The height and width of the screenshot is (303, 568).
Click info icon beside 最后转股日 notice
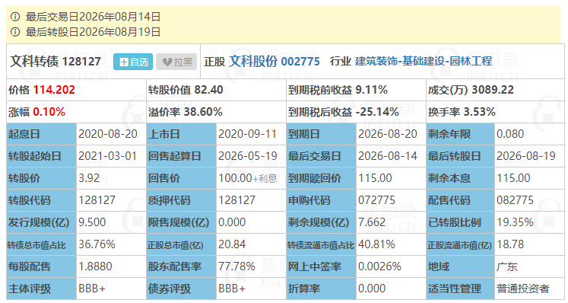tap(15, 32)
